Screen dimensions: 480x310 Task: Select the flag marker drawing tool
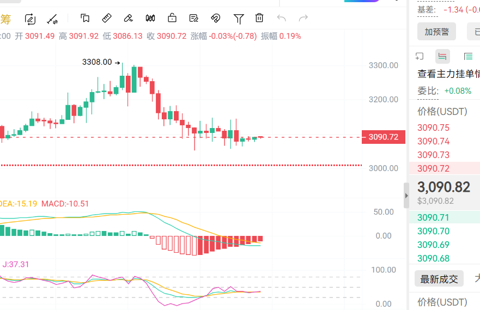tap(85, 19)
